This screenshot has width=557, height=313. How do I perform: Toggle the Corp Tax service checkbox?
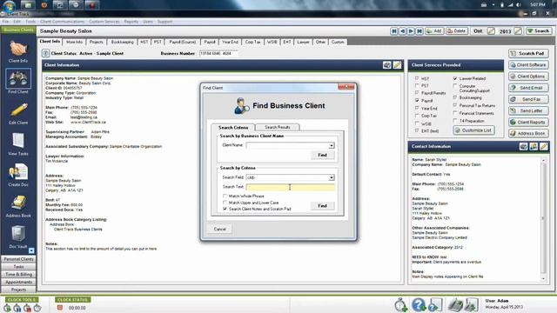[417, 116]
